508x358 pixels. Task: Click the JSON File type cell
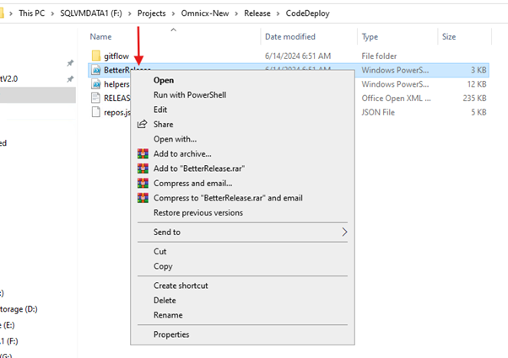378,112
